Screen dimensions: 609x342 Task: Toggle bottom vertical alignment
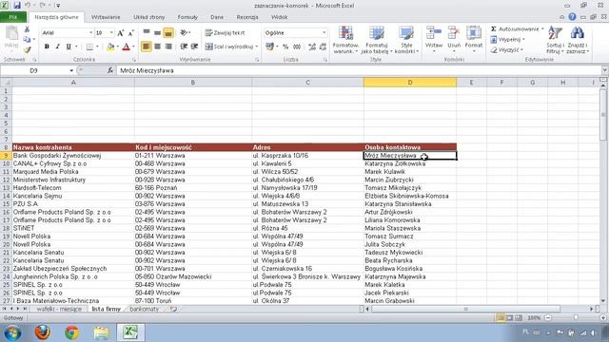[168, 33]
